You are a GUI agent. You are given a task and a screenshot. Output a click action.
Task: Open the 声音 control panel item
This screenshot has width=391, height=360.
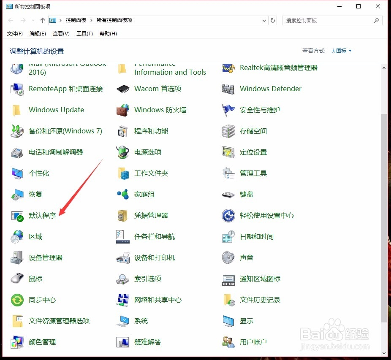(247, 257)
